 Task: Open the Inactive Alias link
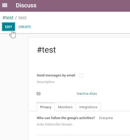coord(87,94)
